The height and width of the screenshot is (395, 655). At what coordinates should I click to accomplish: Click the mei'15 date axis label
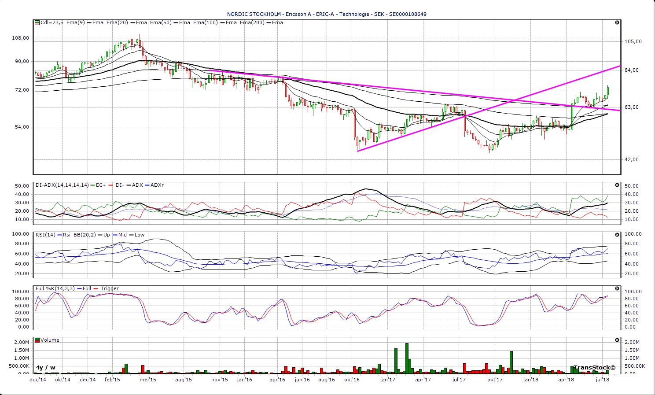[x=148, y=379]
